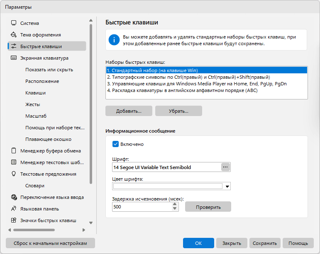Viewport: 320px width, 254px height.
Task: Click the paint bucket icon for Тема оформления
Action: click(14, 35)
